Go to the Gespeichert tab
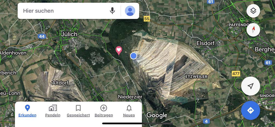The height and width of the screenshot is (127, 275). 78,111
